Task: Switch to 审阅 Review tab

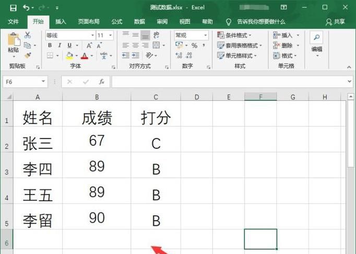Action: tap(162, 21)
